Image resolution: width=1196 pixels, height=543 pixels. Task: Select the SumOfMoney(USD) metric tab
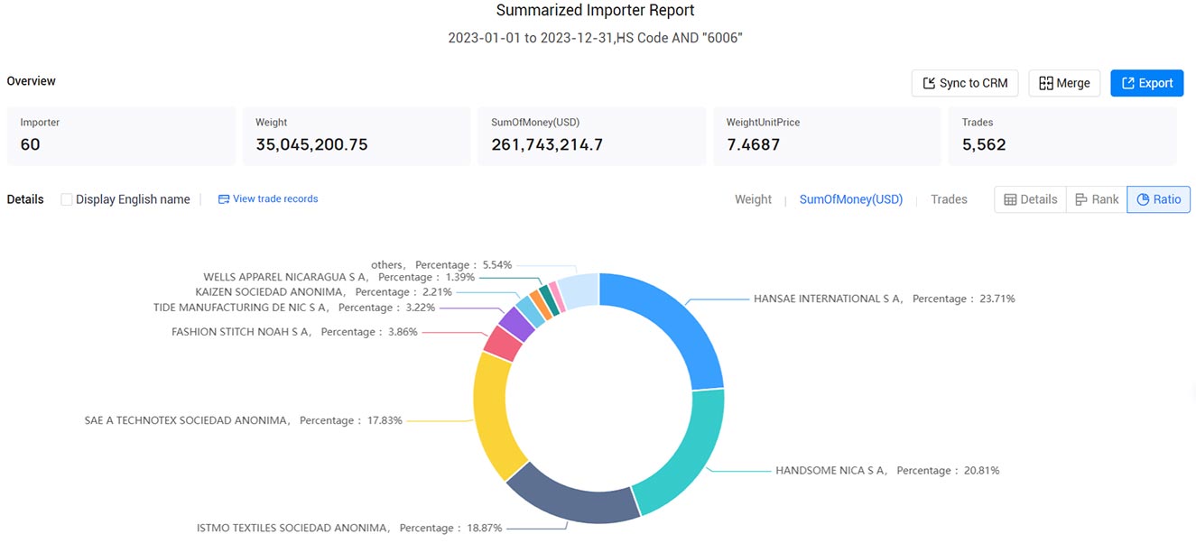(x=851, y=199)
